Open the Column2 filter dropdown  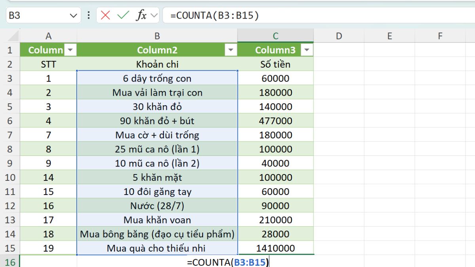click(x=230, y=50)
